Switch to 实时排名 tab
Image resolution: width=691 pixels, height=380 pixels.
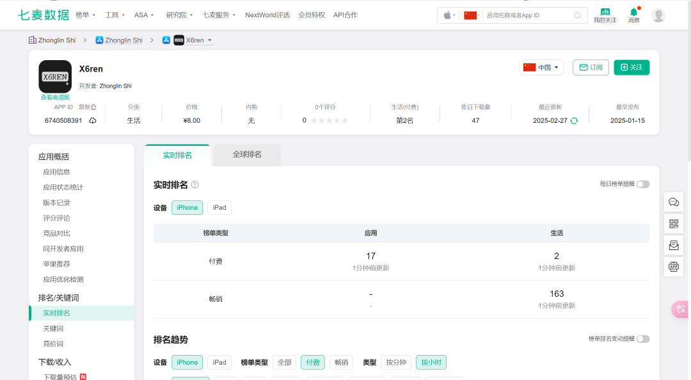[x=177, y=155]
